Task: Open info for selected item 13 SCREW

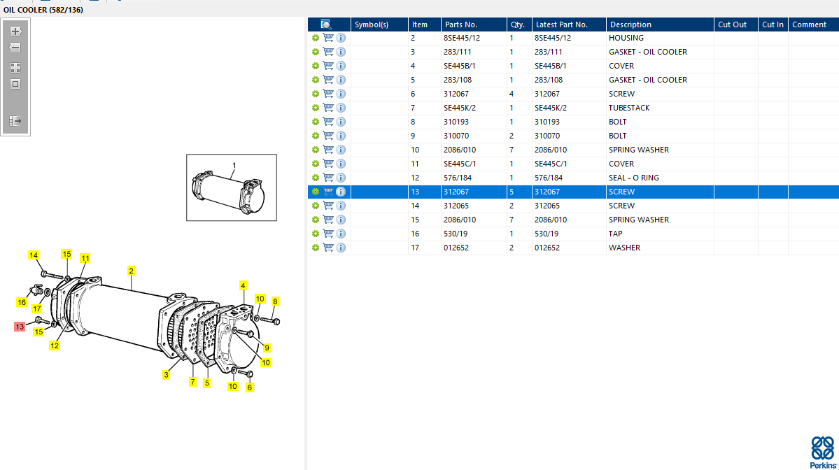Action: (x=341, y=192)
